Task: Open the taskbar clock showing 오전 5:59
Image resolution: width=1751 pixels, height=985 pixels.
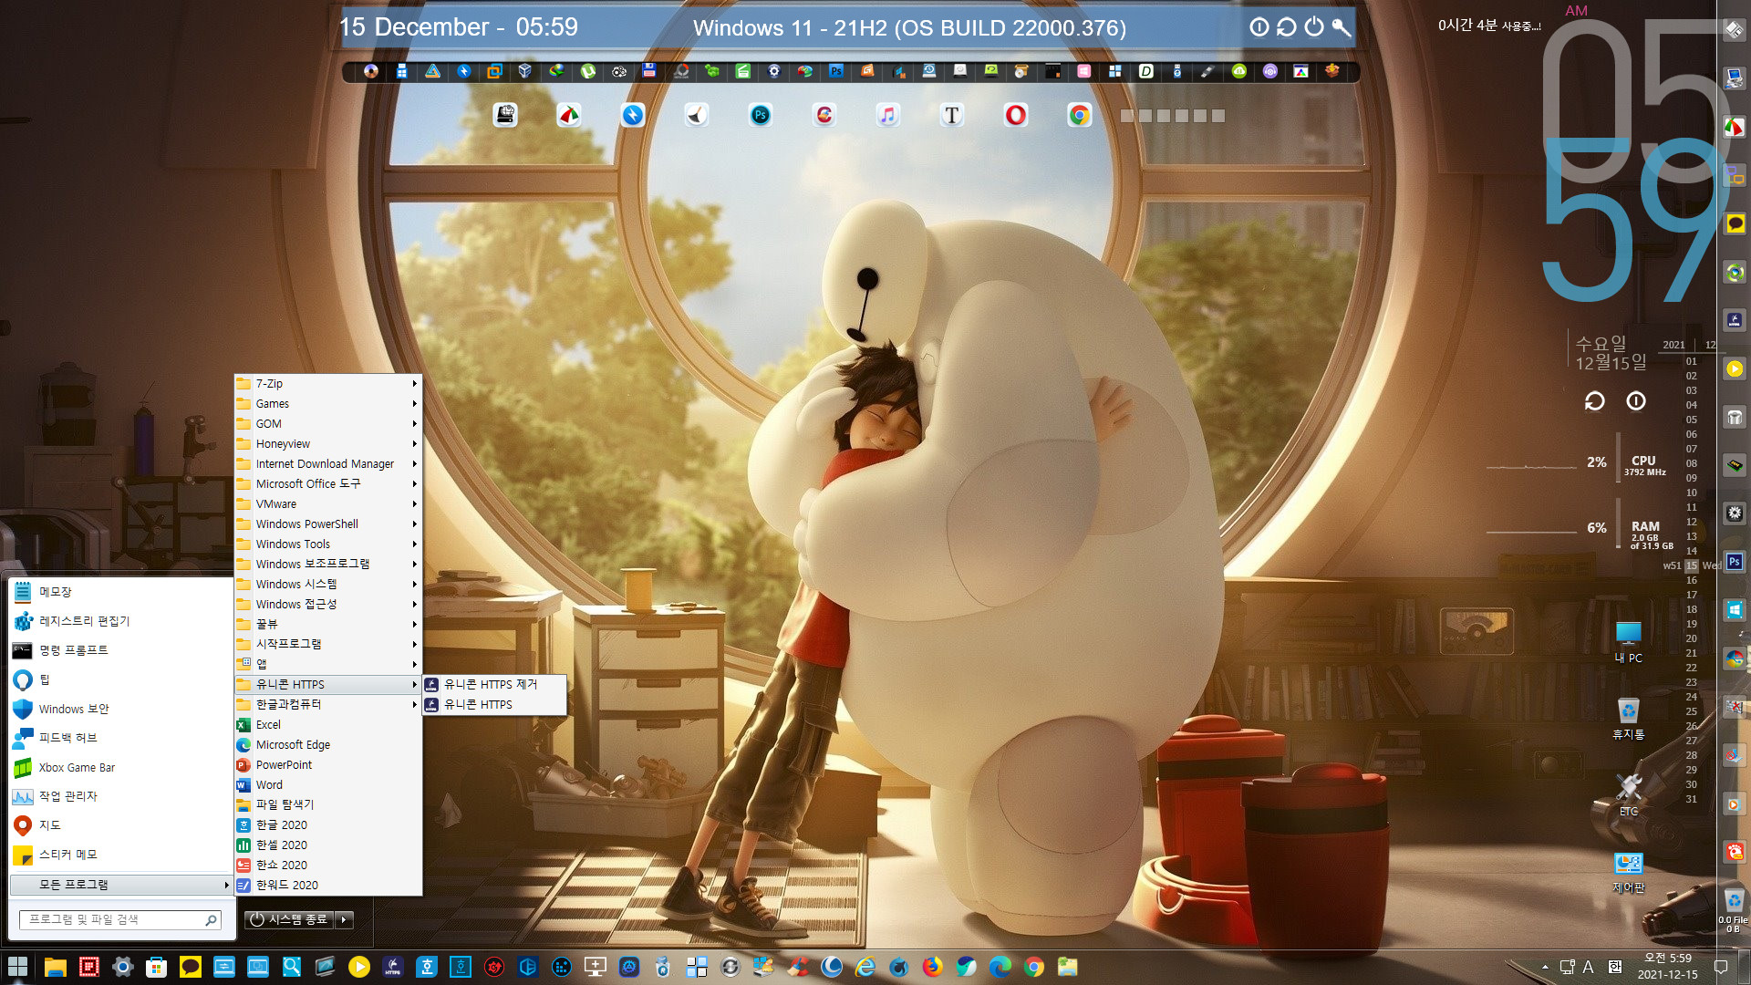Action: (1667, 967)
